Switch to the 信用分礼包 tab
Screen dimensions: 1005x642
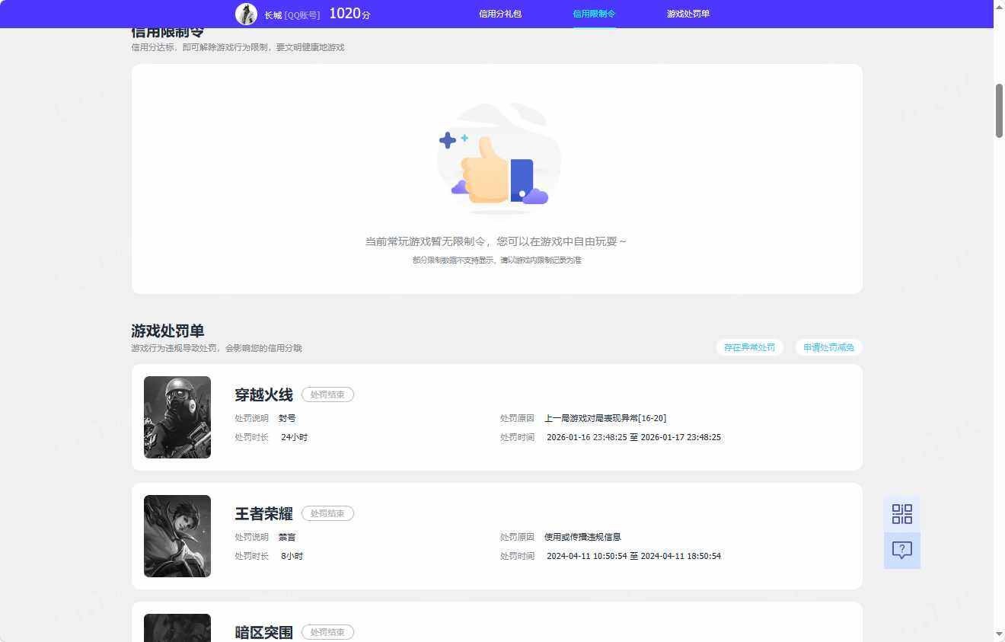[x=500, y=14]
